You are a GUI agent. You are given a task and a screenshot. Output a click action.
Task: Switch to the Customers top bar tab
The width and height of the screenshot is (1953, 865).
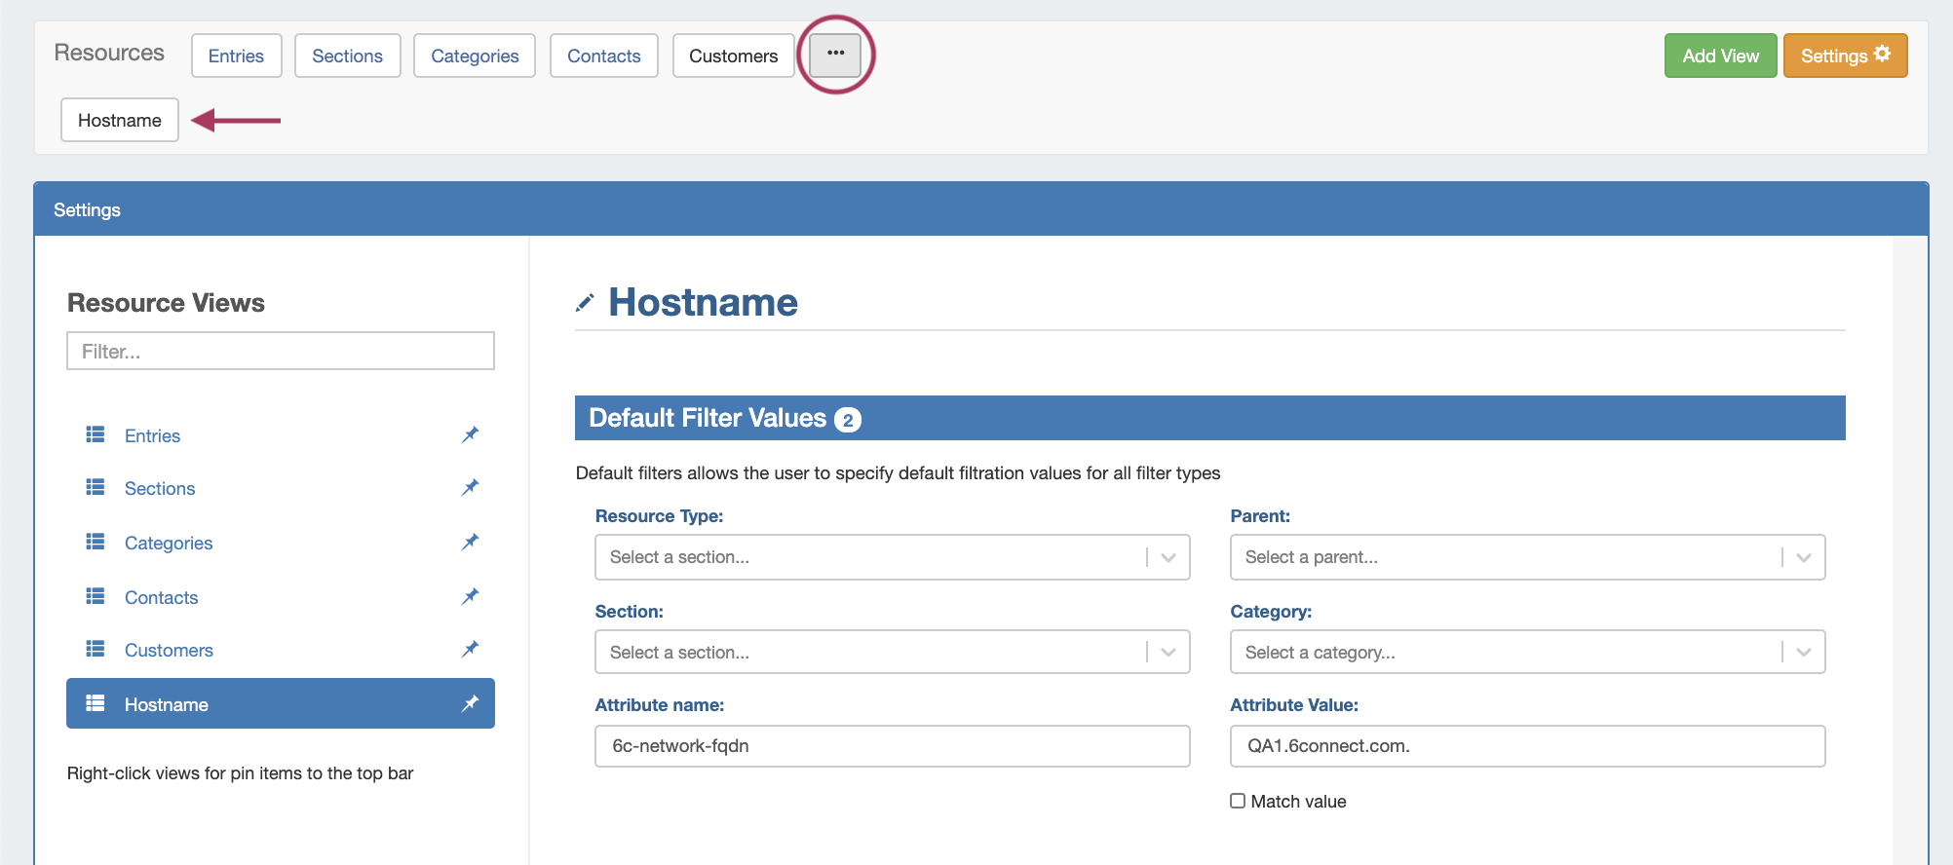tap(733, 56)
